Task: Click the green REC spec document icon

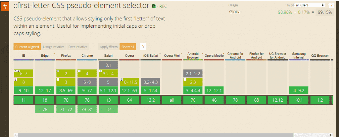Action: click(153, 6)
